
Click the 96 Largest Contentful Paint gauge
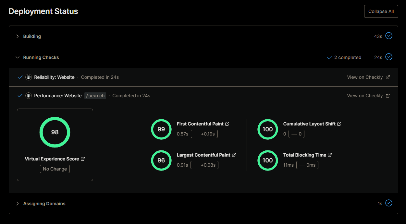tap(161, 160)
